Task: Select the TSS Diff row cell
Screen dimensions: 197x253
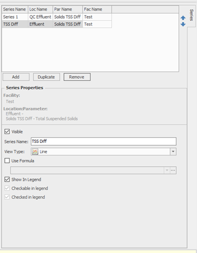Action: [x=15, y=24]
